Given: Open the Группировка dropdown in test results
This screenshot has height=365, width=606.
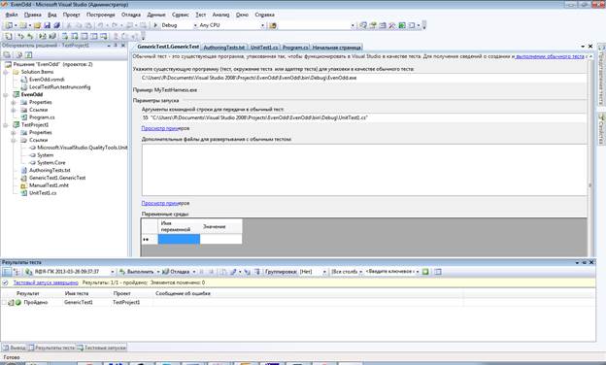Looking at the screenshot, I should [313, 272].
